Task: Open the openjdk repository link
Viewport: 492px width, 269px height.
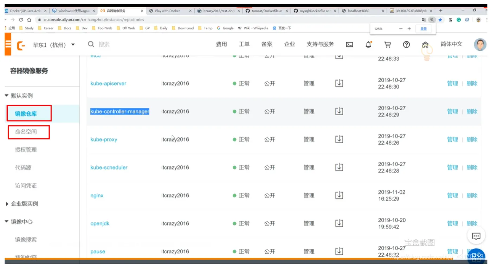Action: pyautogui.click(x=100, y=223)
